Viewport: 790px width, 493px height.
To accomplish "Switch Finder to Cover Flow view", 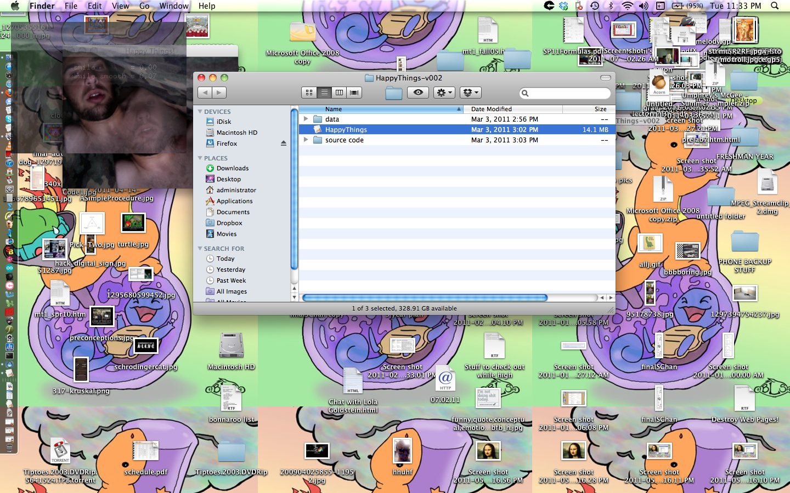I will pos(354,93).
